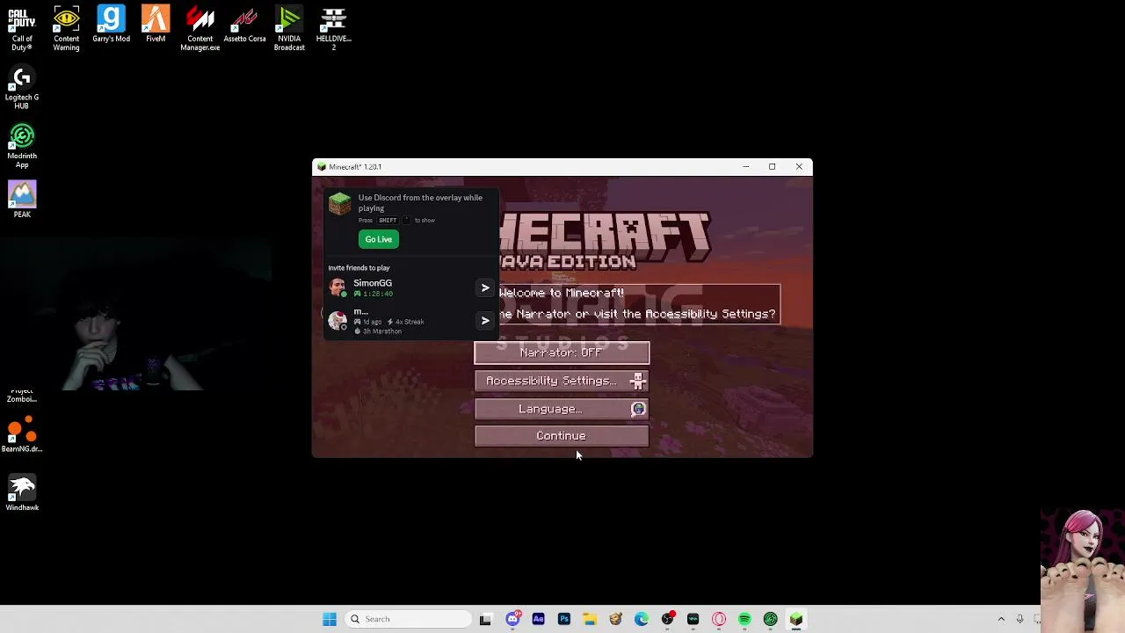1125x633 pixels.
Task: Open the Call of Duty desktop shortcut
Action: (x=22, y=29)
